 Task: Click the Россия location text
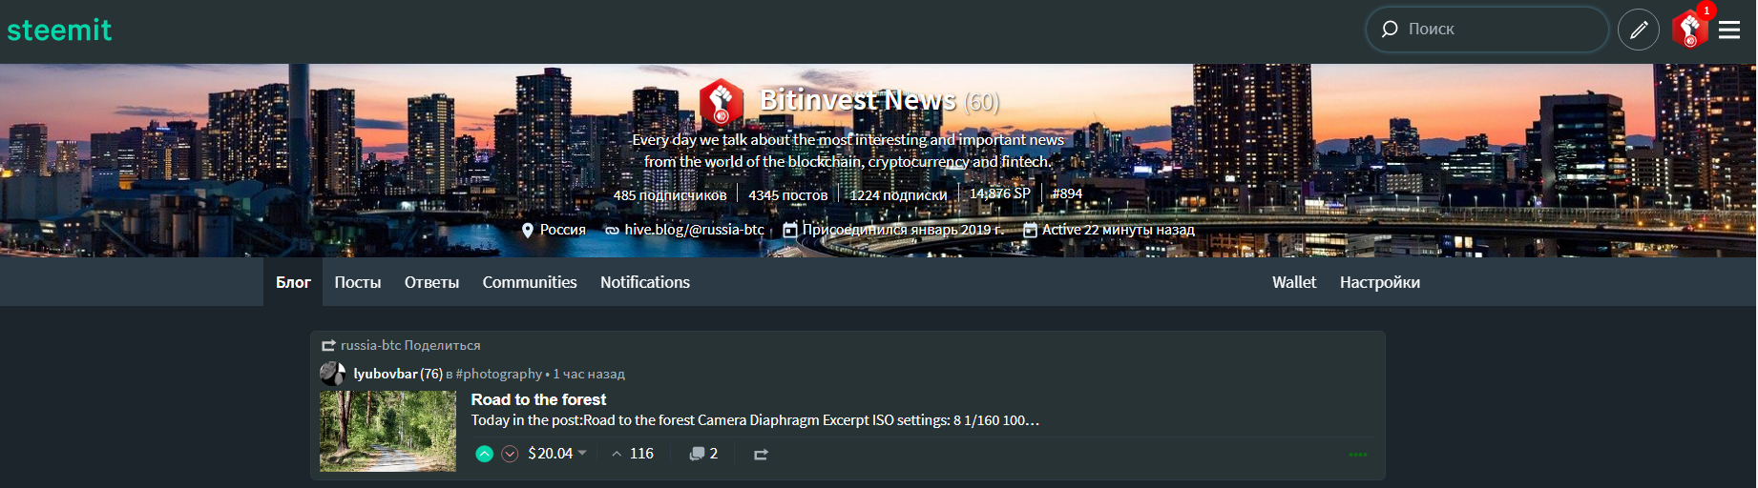point(563,230)
